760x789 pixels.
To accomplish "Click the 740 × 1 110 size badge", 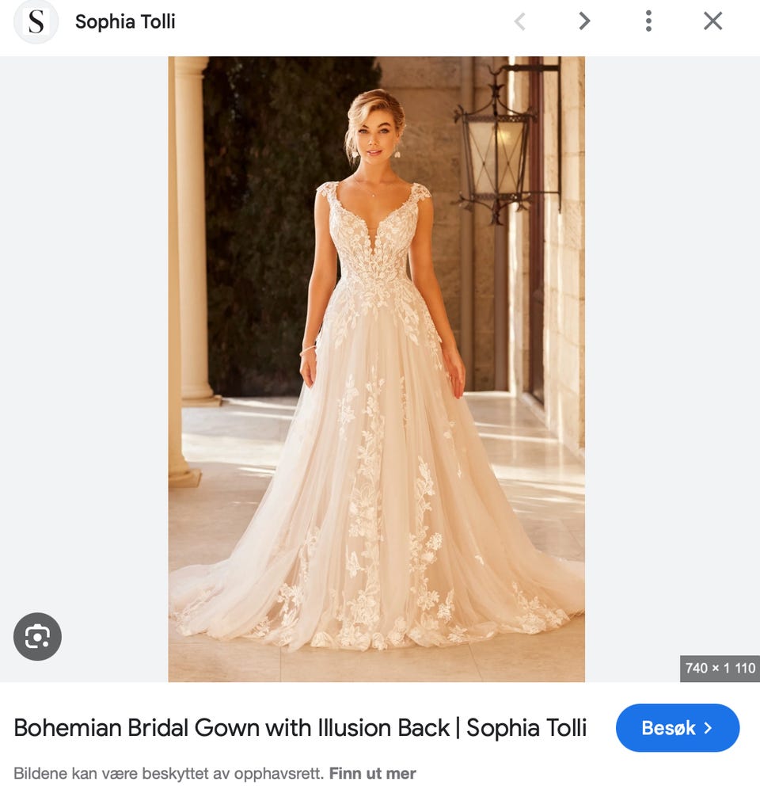I will pos(720,669).
